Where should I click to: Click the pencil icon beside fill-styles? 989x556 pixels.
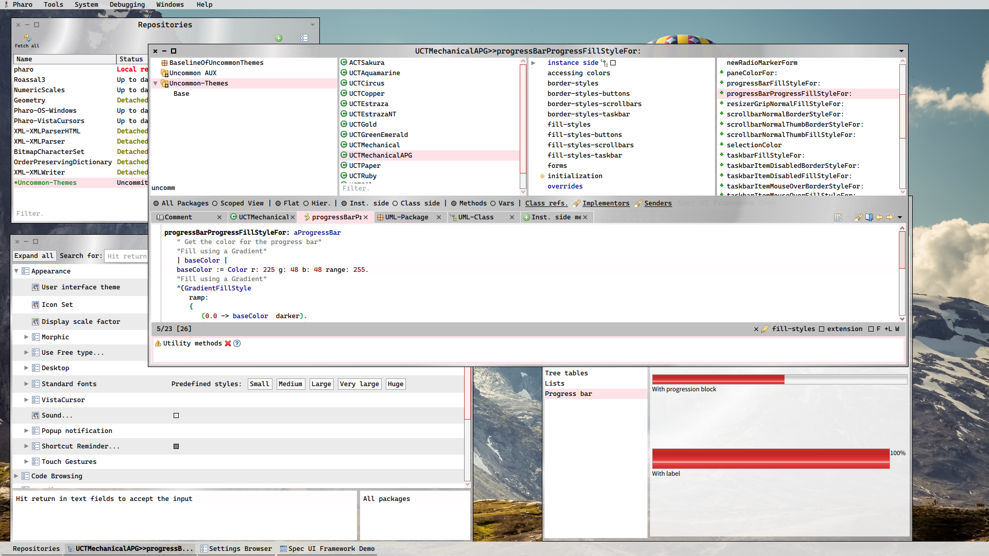coord(765,329)
